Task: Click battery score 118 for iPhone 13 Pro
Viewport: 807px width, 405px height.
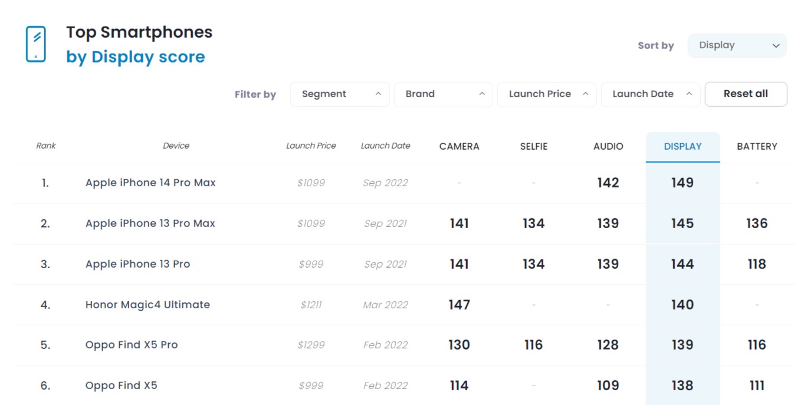Action: (x=757, y=264)
